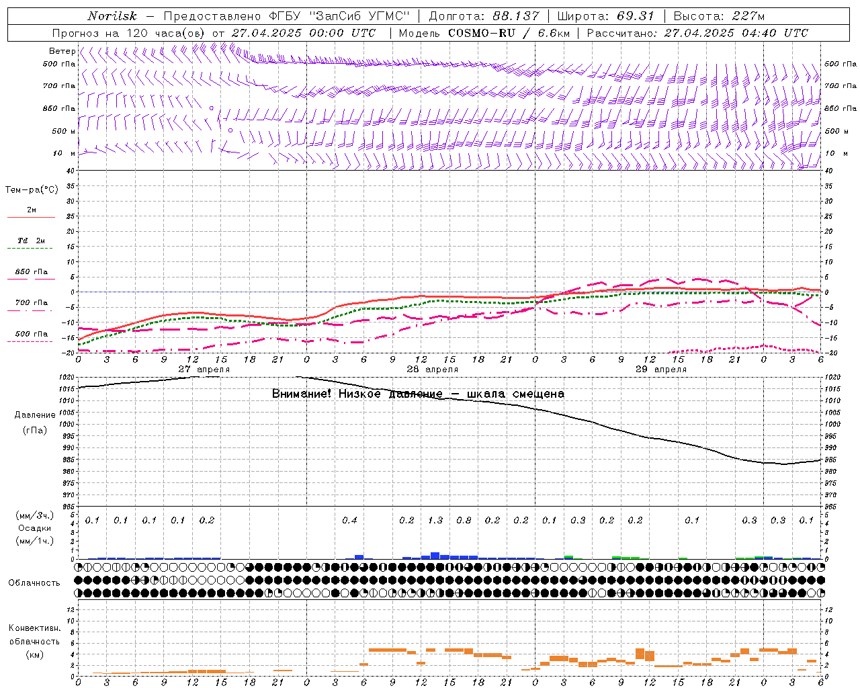The image size is (860, 688).
Task: Click the "Давление" pressure panel label
Action: tap(35, 415)
